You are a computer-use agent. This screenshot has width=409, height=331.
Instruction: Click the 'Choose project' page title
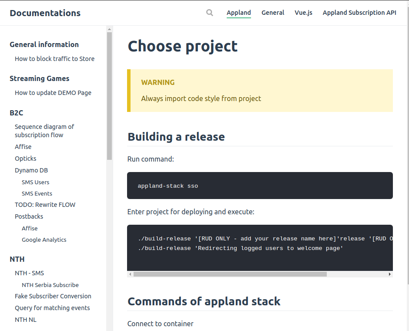pos(183,46)
